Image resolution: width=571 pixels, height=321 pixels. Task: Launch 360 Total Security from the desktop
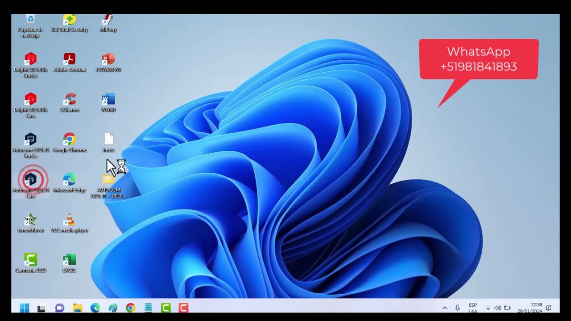point(69,24)
